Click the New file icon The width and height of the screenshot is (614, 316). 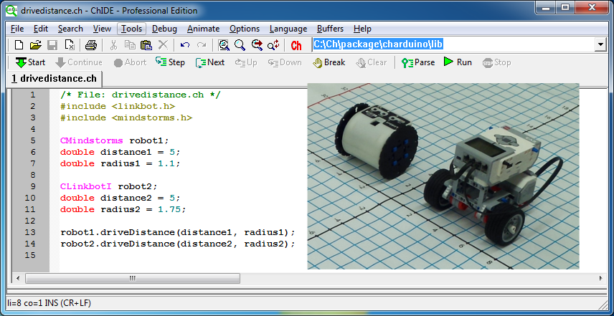click(x=19, y=45)
